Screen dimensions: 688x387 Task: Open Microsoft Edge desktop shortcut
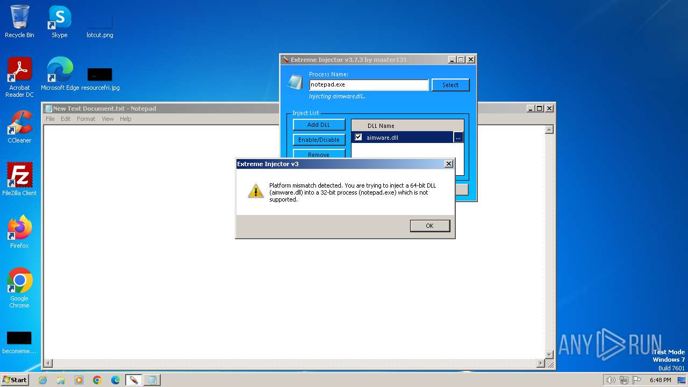pos(60,74)
